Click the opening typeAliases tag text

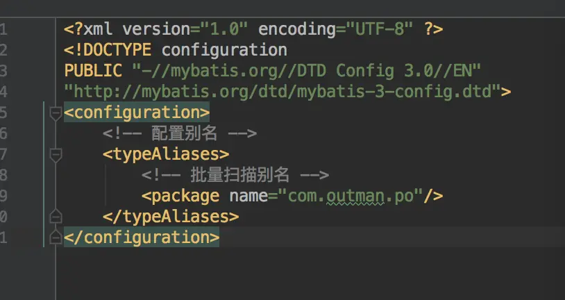click(x=166, y=154)
